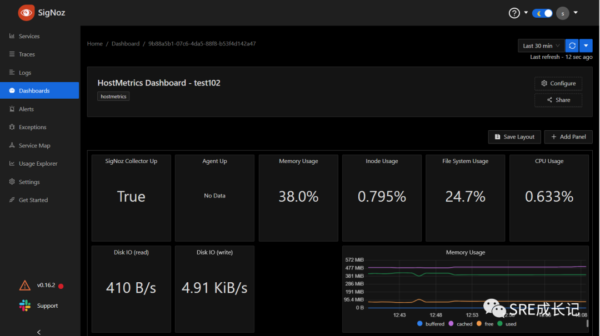Click the blue refresh button
600x336 pixels.
click(572, 46)
